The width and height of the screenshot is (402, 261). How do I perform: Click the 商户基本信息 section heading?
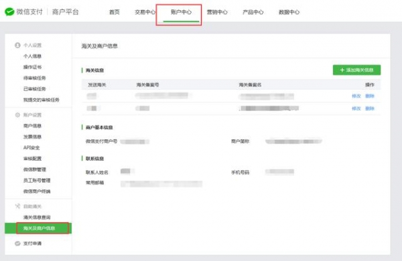click(x=99, y=128)
